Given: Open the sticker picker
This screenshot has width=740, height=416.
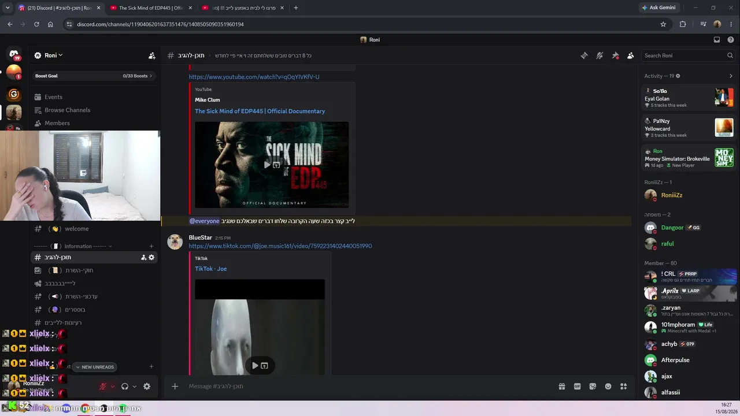Looking at the screenshot, I should pos(593,387).
